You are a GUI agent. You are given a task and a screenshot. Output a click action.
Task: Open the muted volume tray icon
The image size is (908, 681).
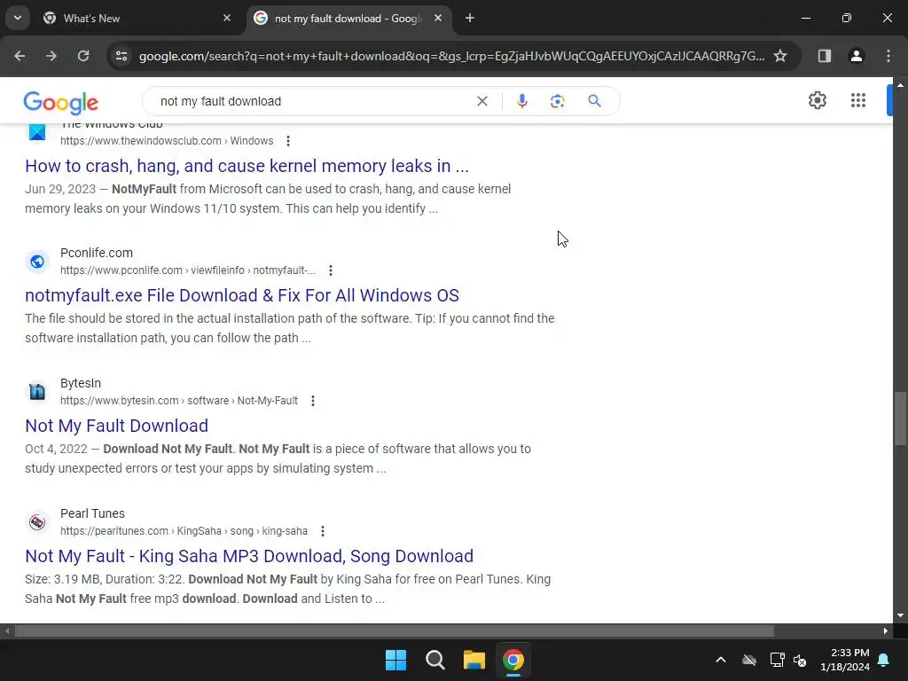pyautogui.click(x=801, y=660)
